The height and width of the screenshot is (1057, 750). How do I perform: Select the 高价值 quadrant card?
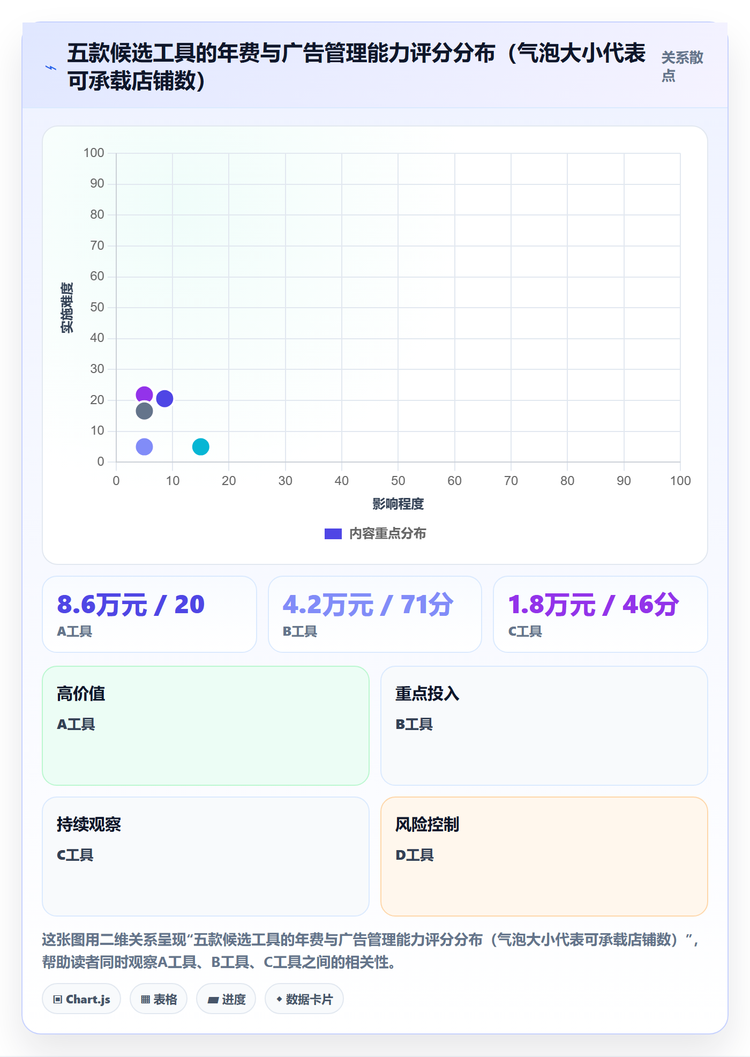pos(206,726)
